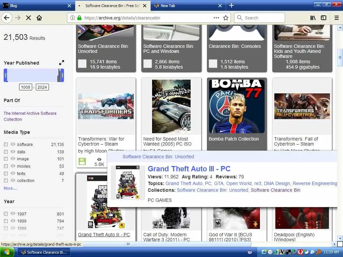
Task: Click the search magnifier icon in search box
Action: coord(239,18)
